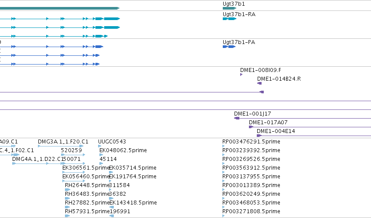Select the DME1-004E14 BAC label
This screenshot has height=218, width=371.
coord(276,131)
